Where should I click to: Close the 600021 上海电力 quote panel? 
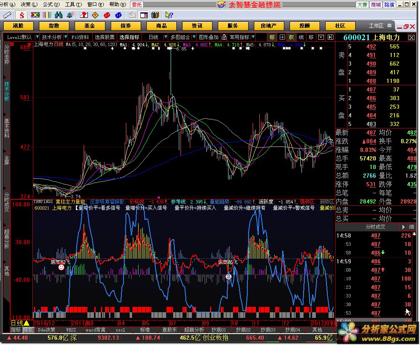(x=411, y=38)
